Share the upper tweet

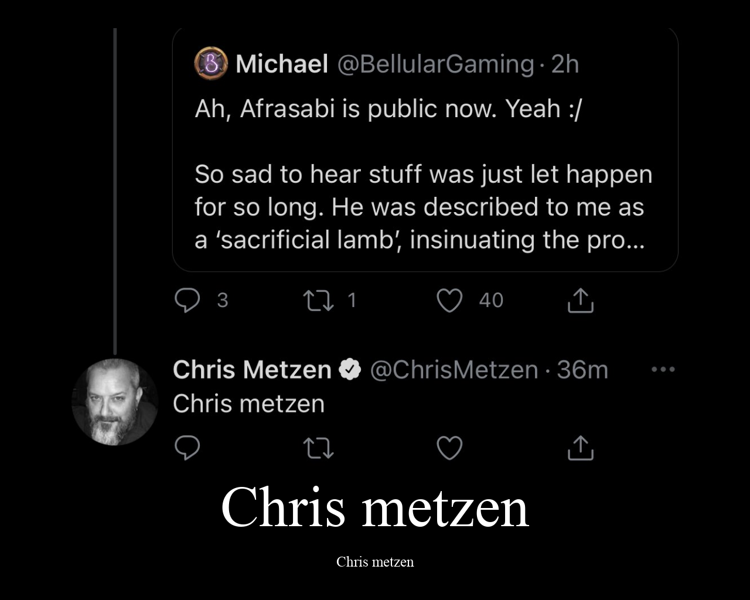tap(581, 301)
